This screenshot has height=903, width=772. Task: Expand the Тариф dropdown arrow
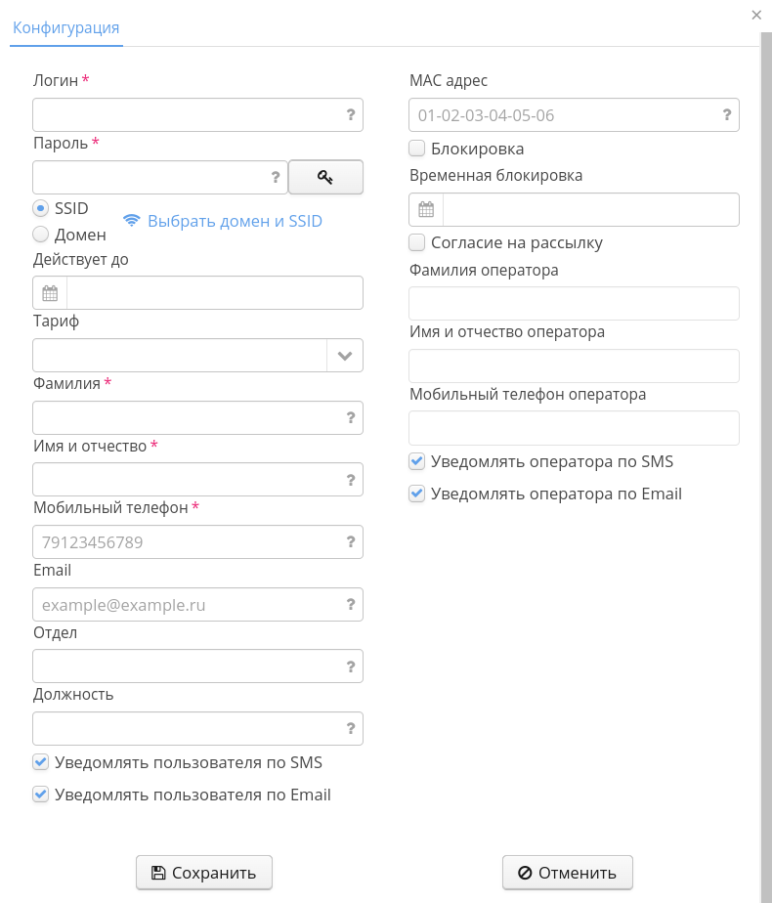coord(345,356)
